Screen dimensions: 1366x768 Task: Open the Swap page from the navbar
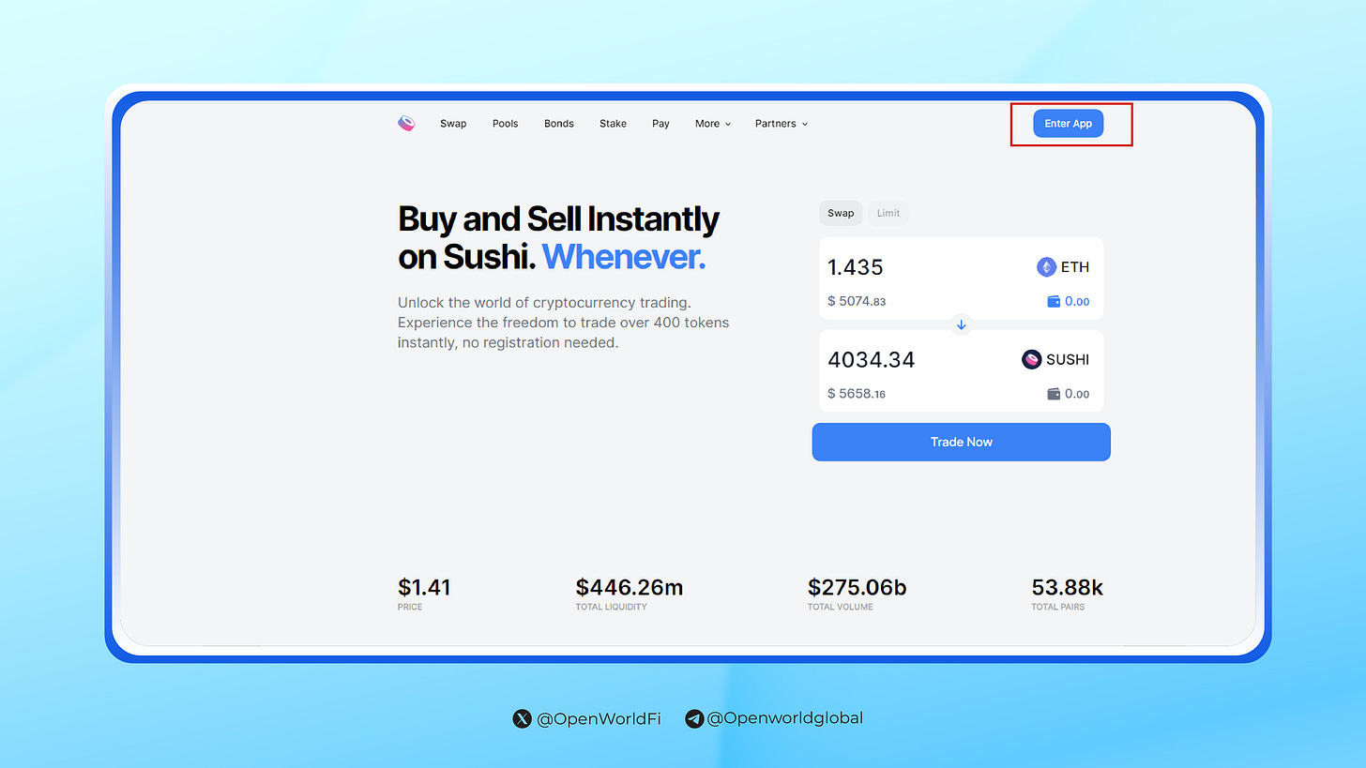(453, 124)
